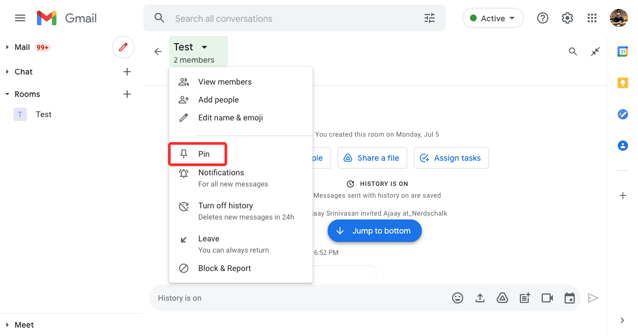Click the upload file icon

(x=480, y=298)
